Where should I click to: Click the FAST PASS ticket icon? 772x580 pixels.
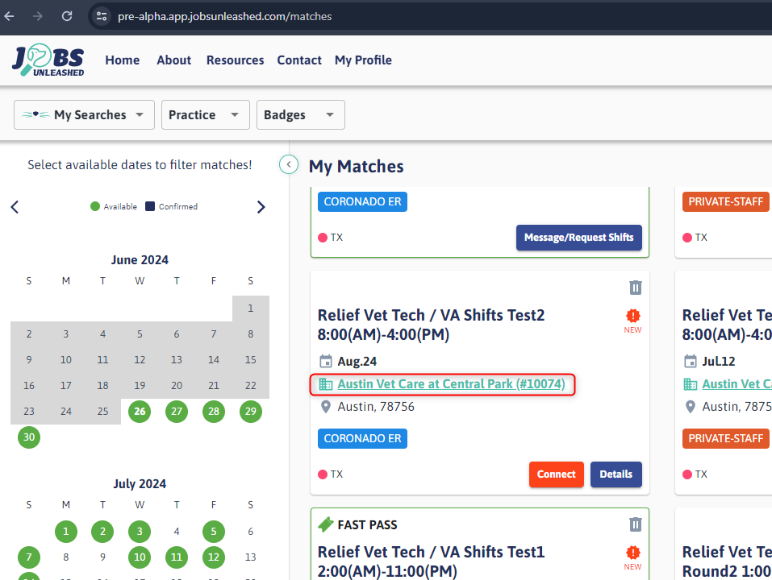[x=325, y=524]
